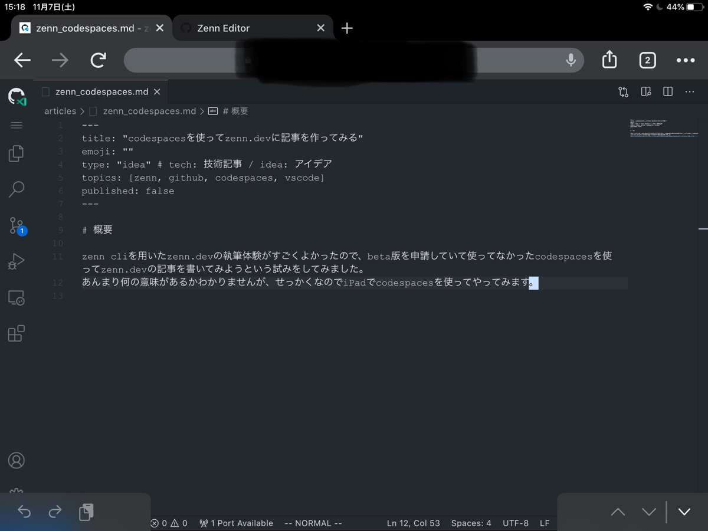Click the # 概要 heading line in editor
Image resolution: width=708 pixels, height=531 pixels.
tap(97, 230)
